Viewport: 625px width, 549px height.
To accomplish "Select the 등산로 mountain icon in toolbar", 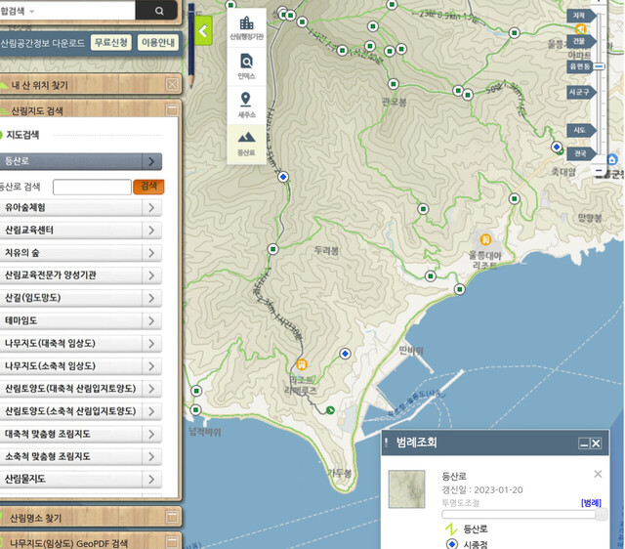I will click(x=247, y=144).
